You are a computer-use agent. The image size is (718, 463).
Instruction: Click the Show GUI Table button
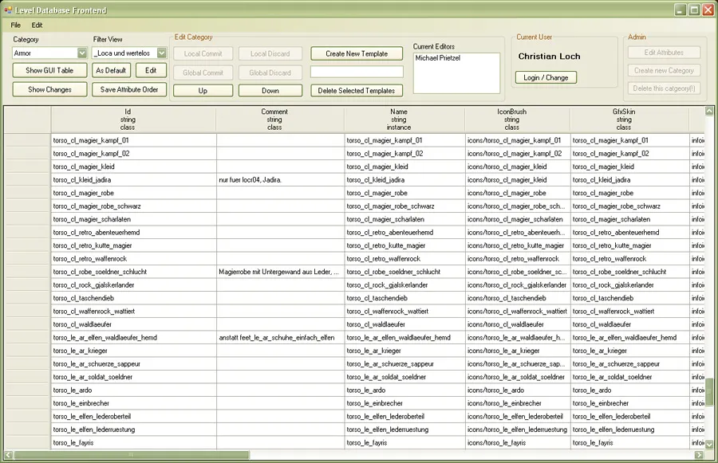(49, 71)
